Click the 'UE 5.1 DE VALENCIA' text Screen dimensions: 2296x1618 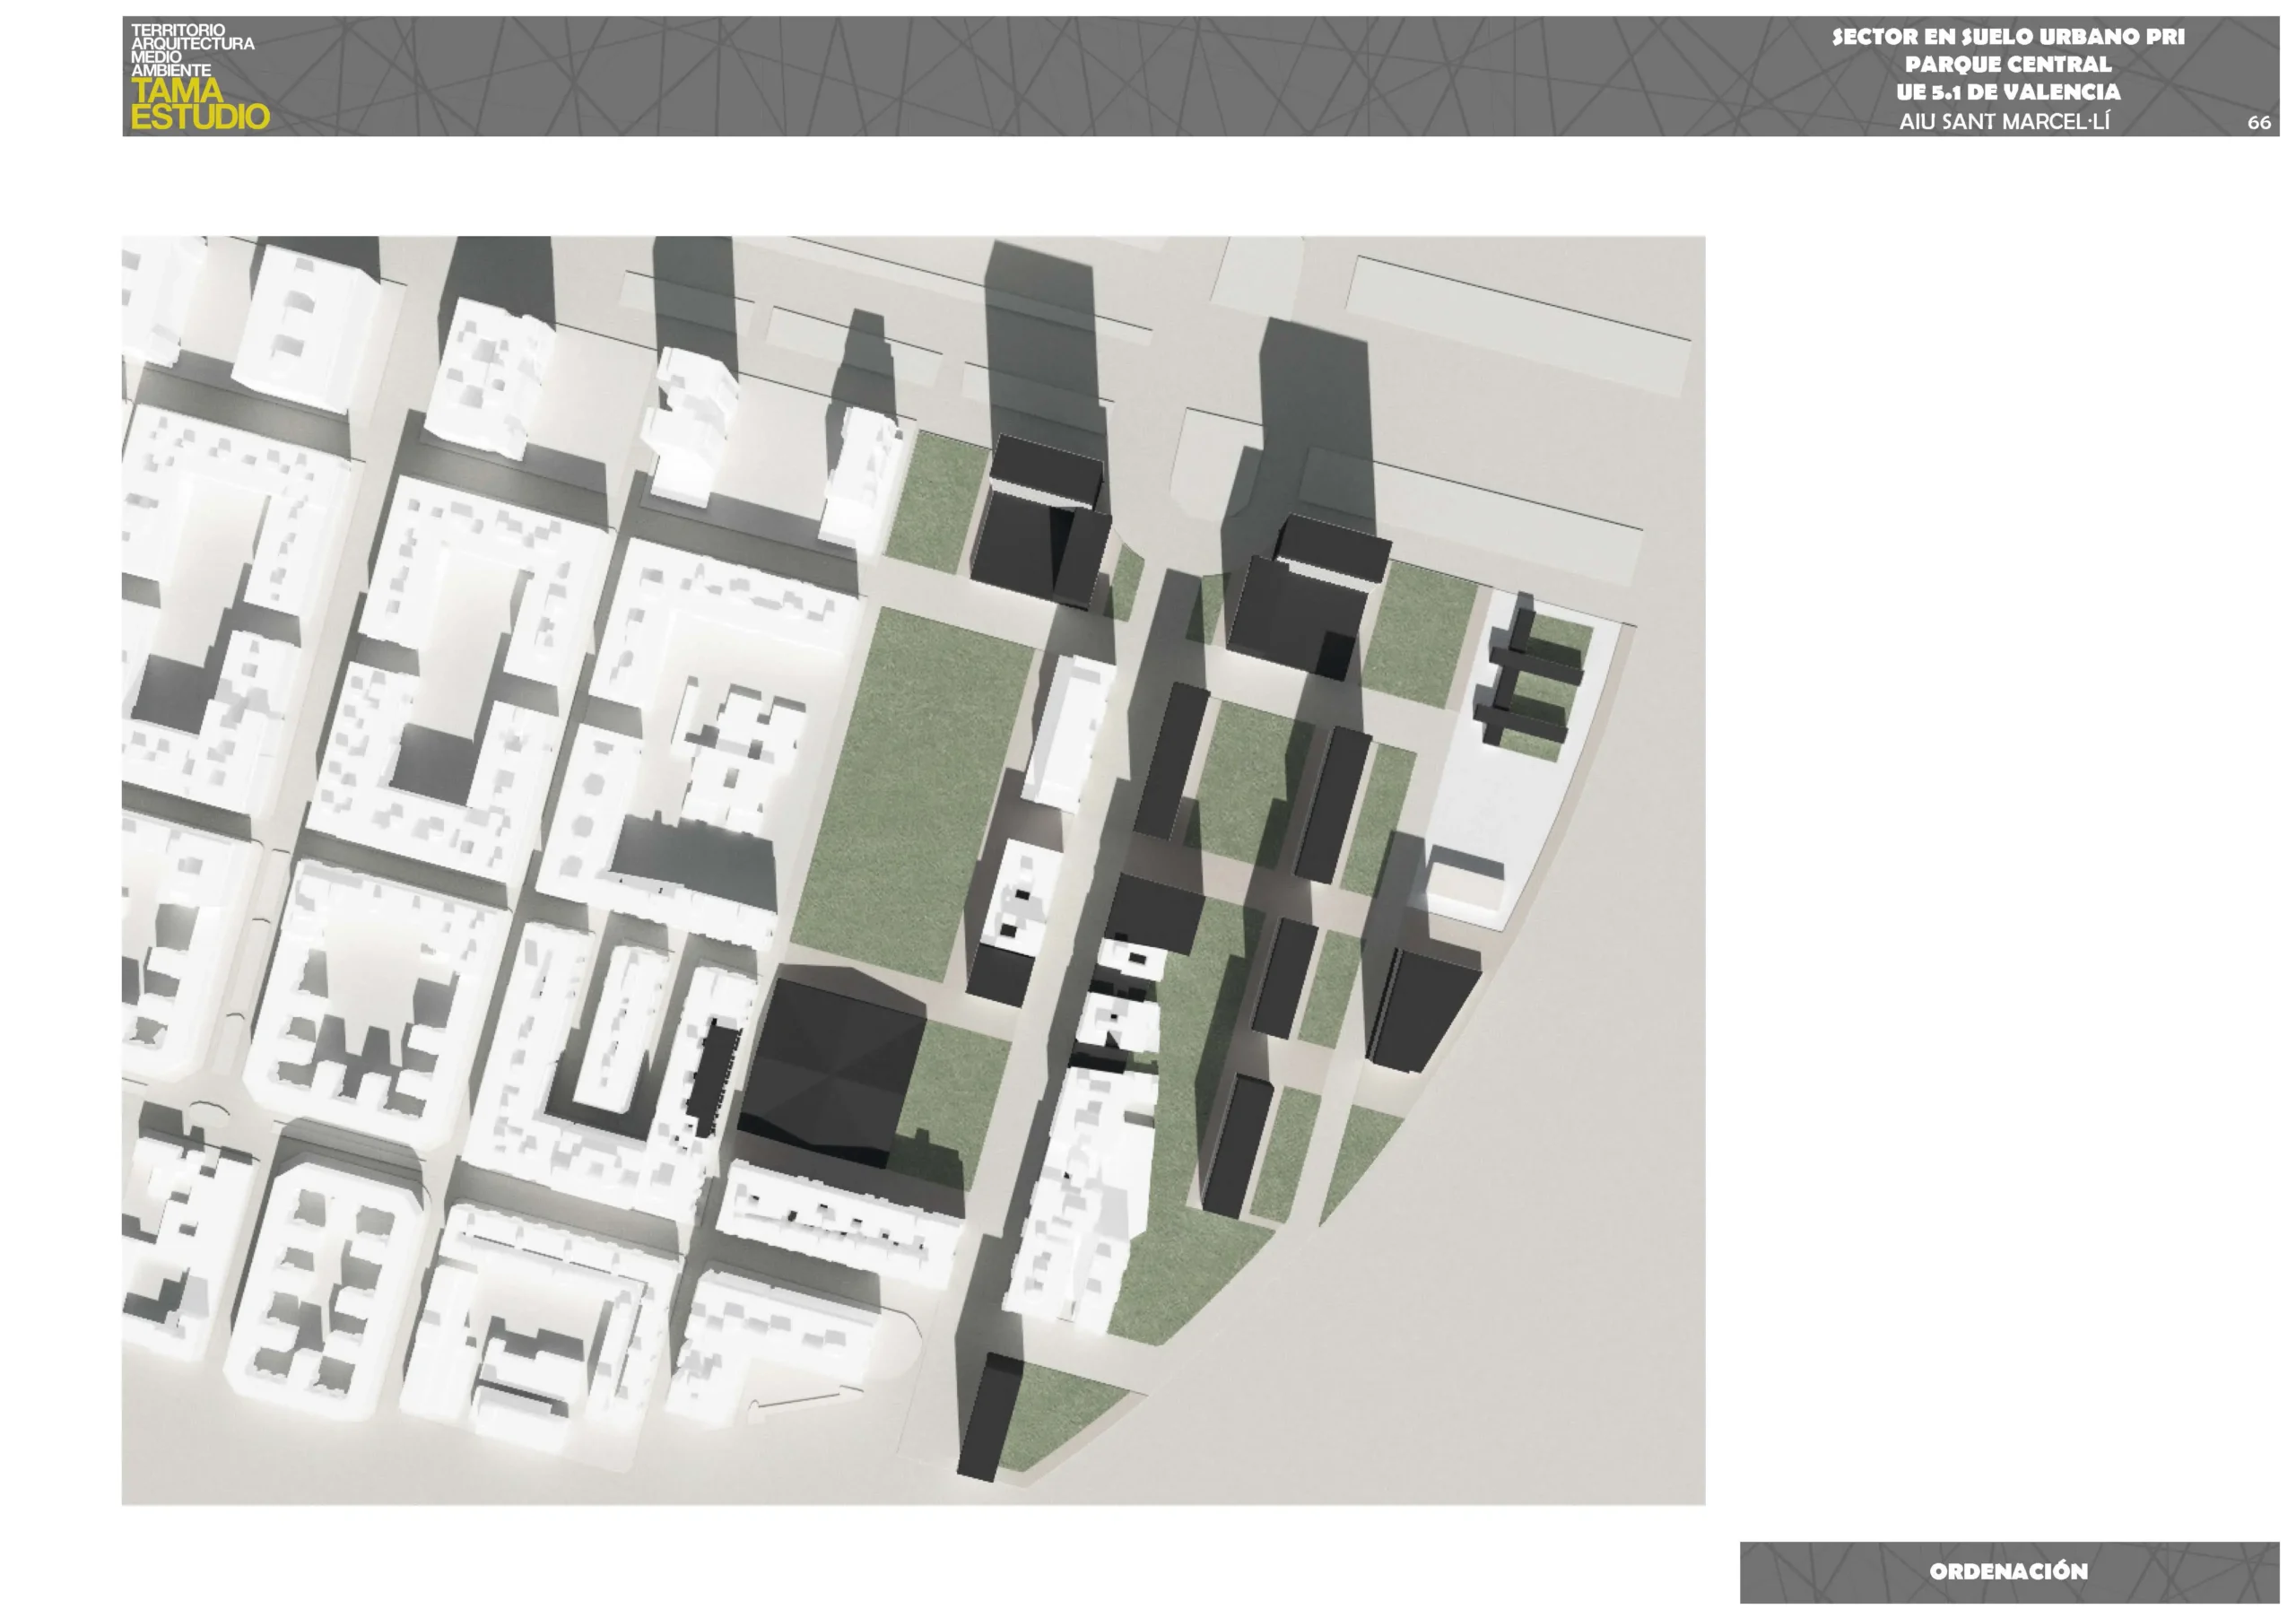(x=2007, y=92)
